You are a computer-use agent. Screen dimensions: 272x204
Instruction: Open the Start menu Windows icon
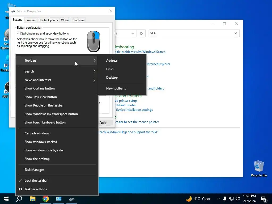click(x=6, y=199)
